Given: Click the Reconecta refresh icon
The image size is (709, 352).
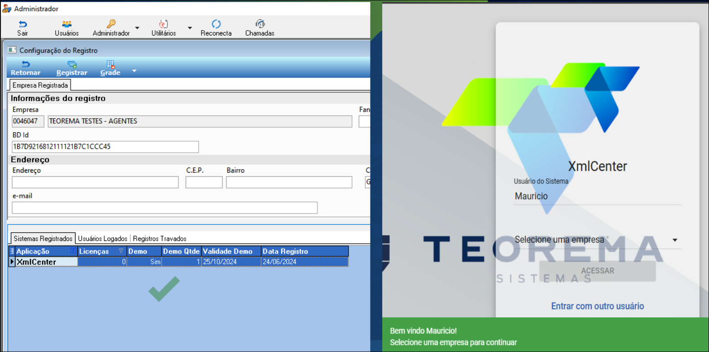Looking at the screenshot, I should [216, 24].
